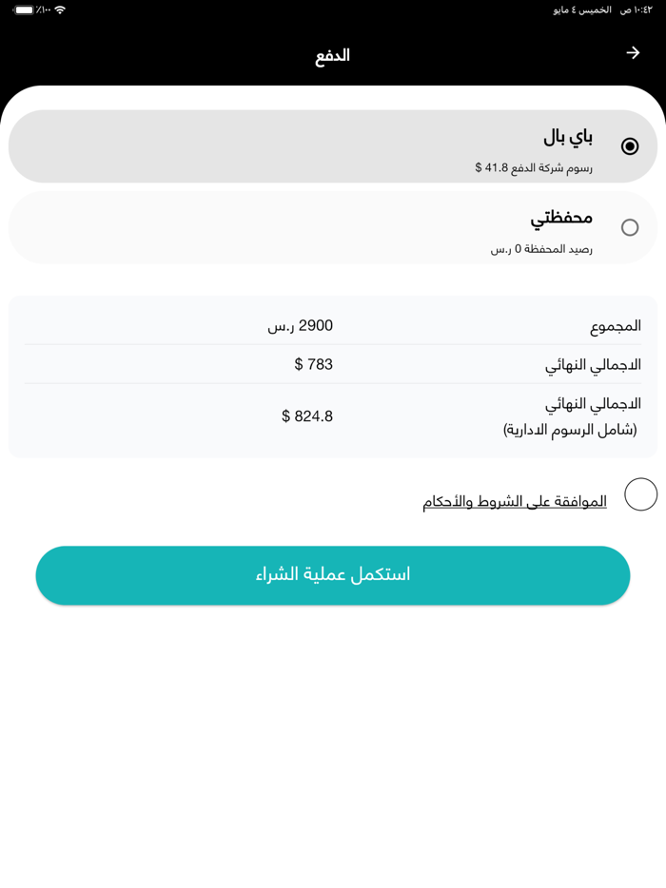The width and height of the screenshot is (666, 888).
Task: Tap the time display in the status bar
Action: coord(635,12)
